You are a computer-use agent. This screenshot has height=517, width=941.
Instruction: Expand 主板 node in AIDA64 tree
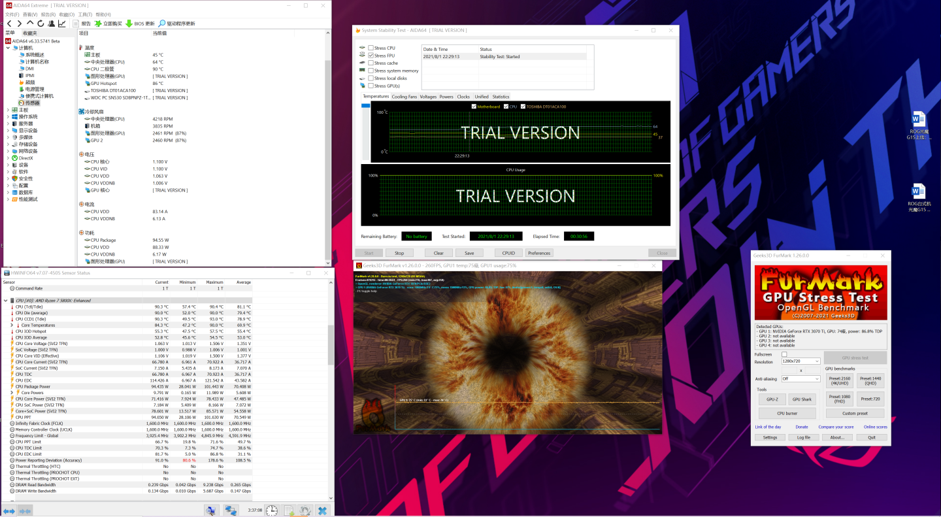[x=8, y=110]
